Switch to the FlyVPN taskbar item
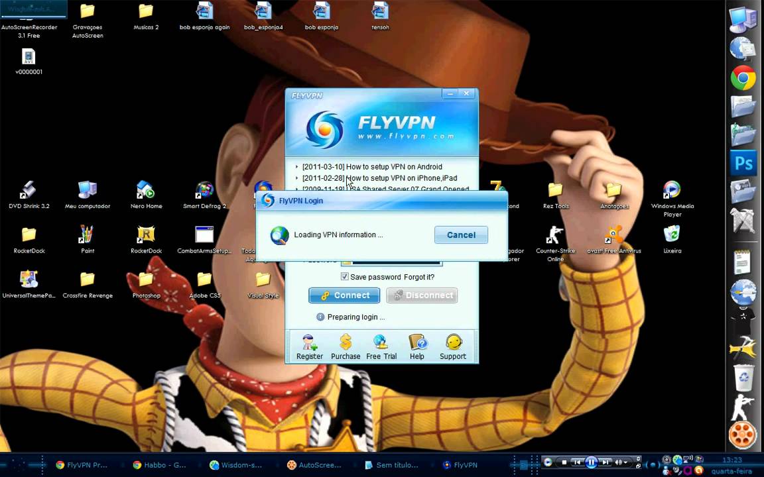The height and width of the screenshot is (477, 764). pos(460,465)
